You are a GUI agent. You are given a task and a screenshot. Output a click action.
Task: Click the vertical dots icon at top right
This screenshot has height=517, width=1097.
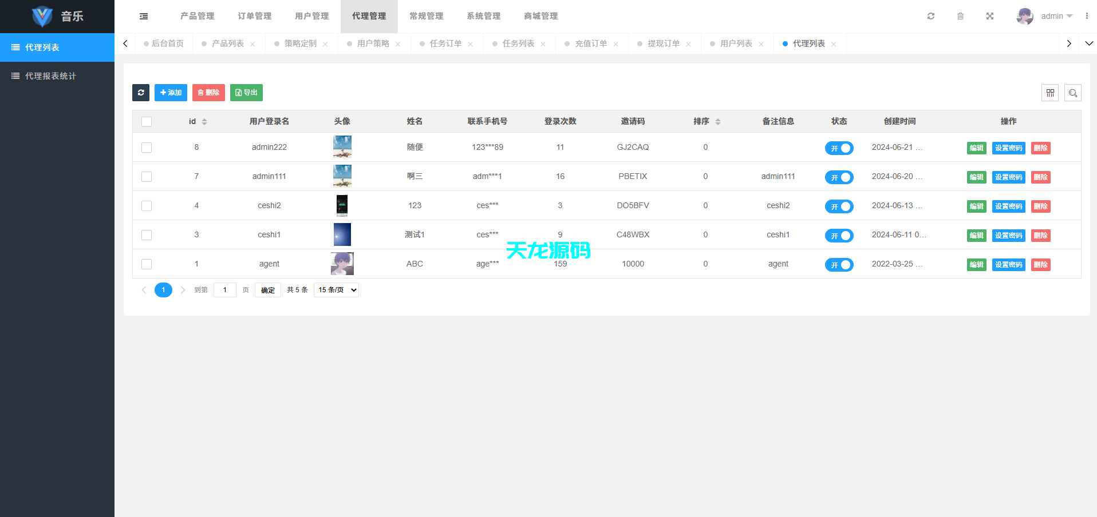click(x=1087, y=16)
